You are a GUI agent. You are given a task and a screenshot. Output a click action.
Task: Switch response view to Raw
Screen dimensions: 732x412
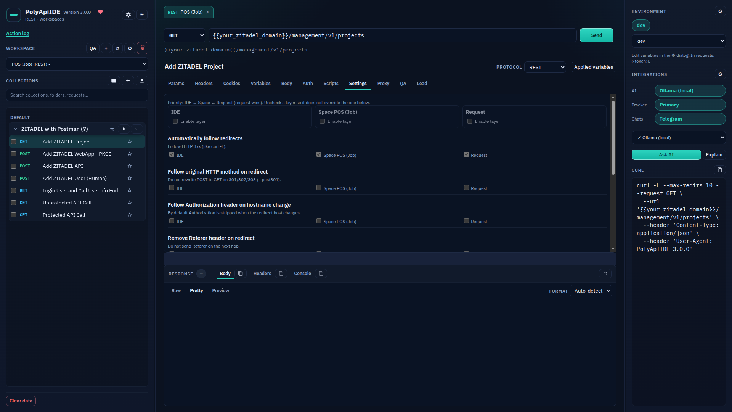point(176,291)
